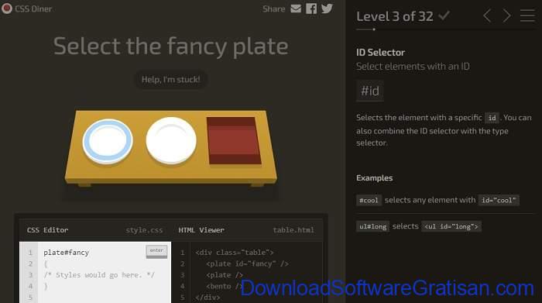Click the enter button in CSS editor

[156, 251]
